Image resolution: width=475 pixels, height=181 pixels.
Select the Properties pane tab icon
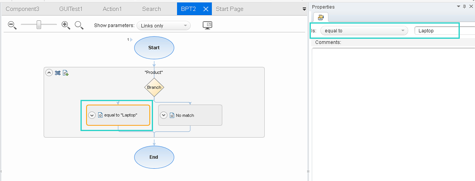[320, 17]
